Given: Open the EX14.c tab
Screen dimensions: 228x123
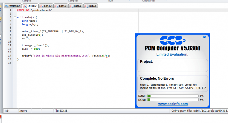Looking at the screenshot, I should click(x=46, y=6).
